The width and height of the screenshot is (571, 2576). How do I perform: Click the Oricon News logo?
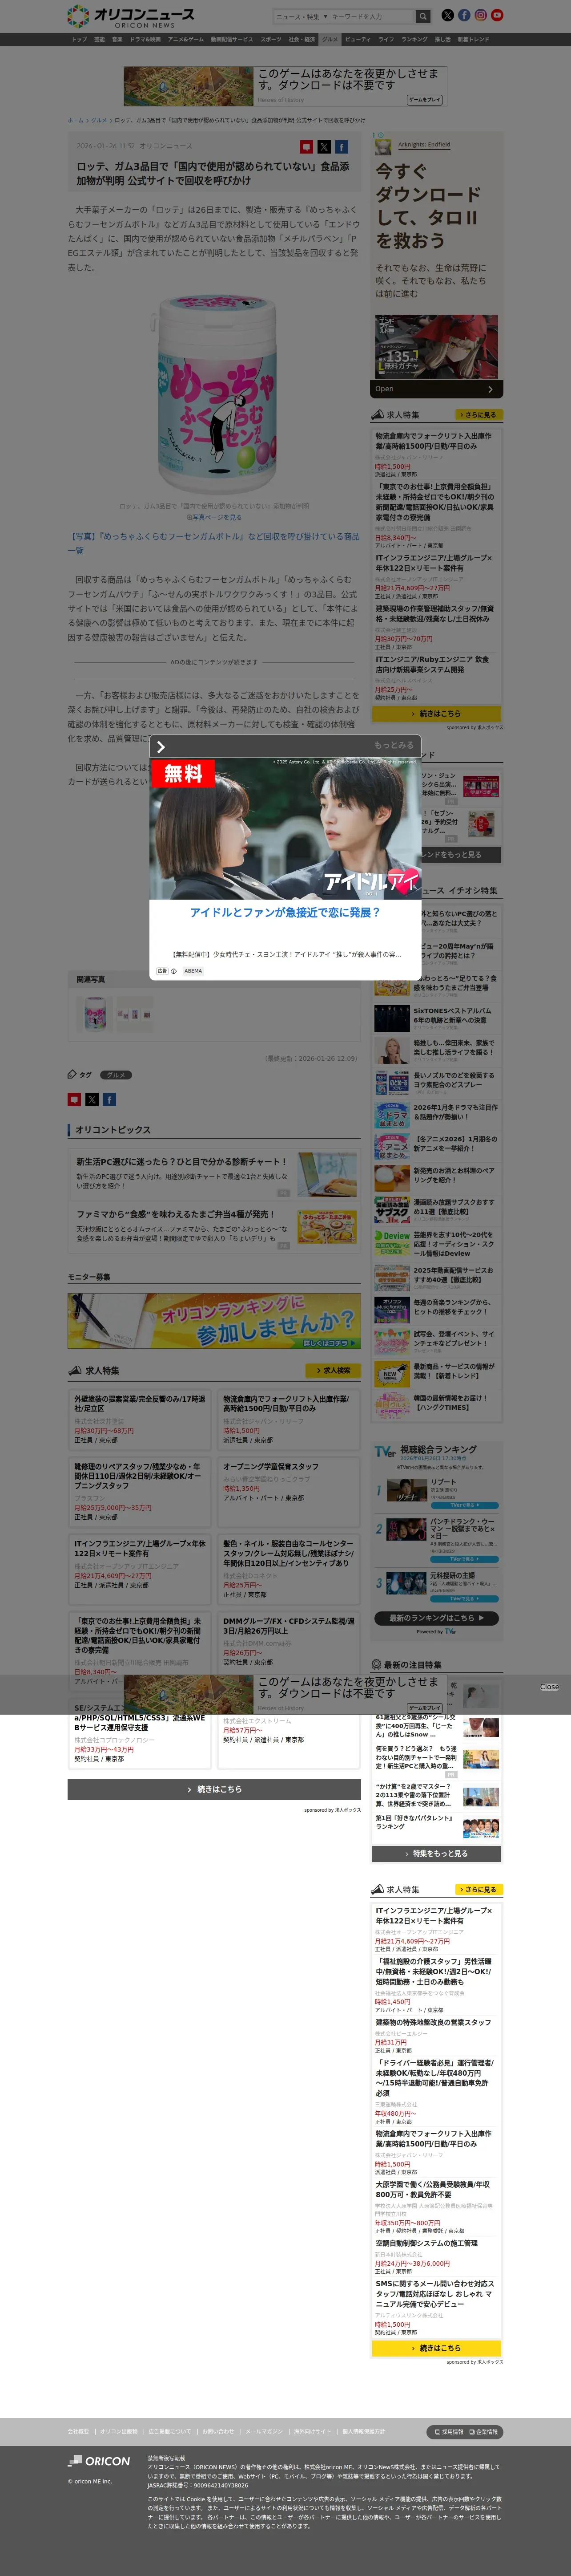pyautogui.click(x=130, y=16)
